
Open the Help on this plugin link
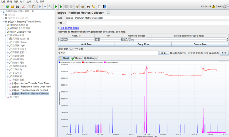tap(69, 28)
